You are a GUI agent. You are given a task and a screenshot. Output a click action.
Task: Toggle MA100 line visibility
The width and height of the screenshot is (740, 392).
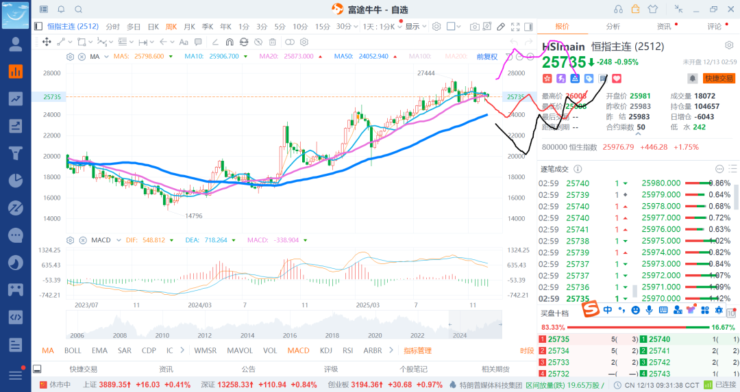(x=420, y=57)
